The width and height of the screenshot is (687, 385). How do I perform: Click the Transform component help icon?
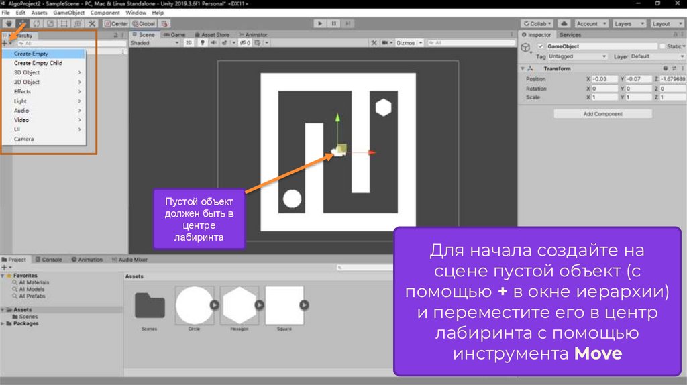[x=665, y=68]
